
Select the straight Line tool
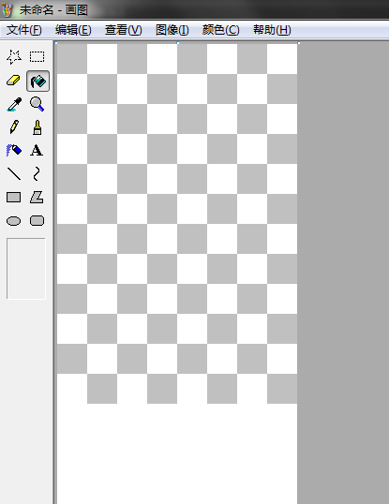pyautogui.click(x=14, y=173)
